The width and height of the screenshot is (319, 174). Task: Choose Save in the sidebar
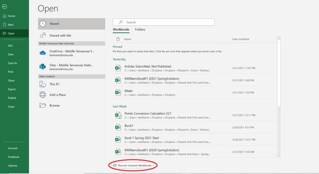[11, 54]
